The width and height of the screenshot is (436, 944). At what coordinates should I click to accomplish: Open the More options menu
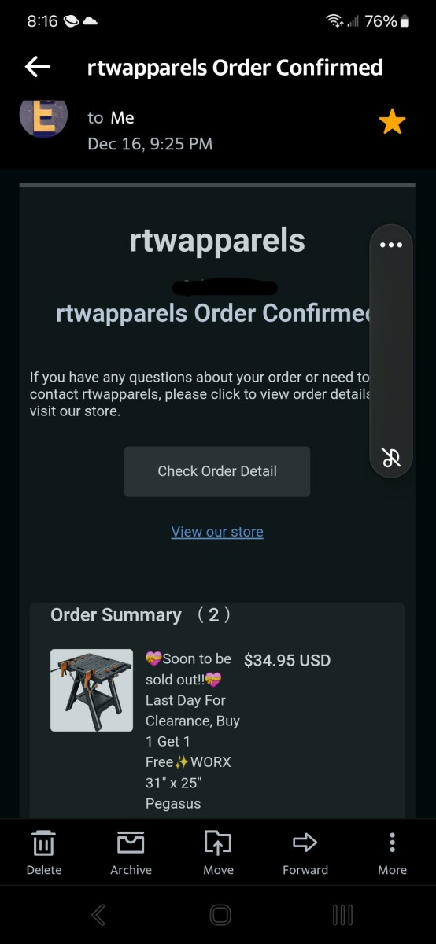392,853
